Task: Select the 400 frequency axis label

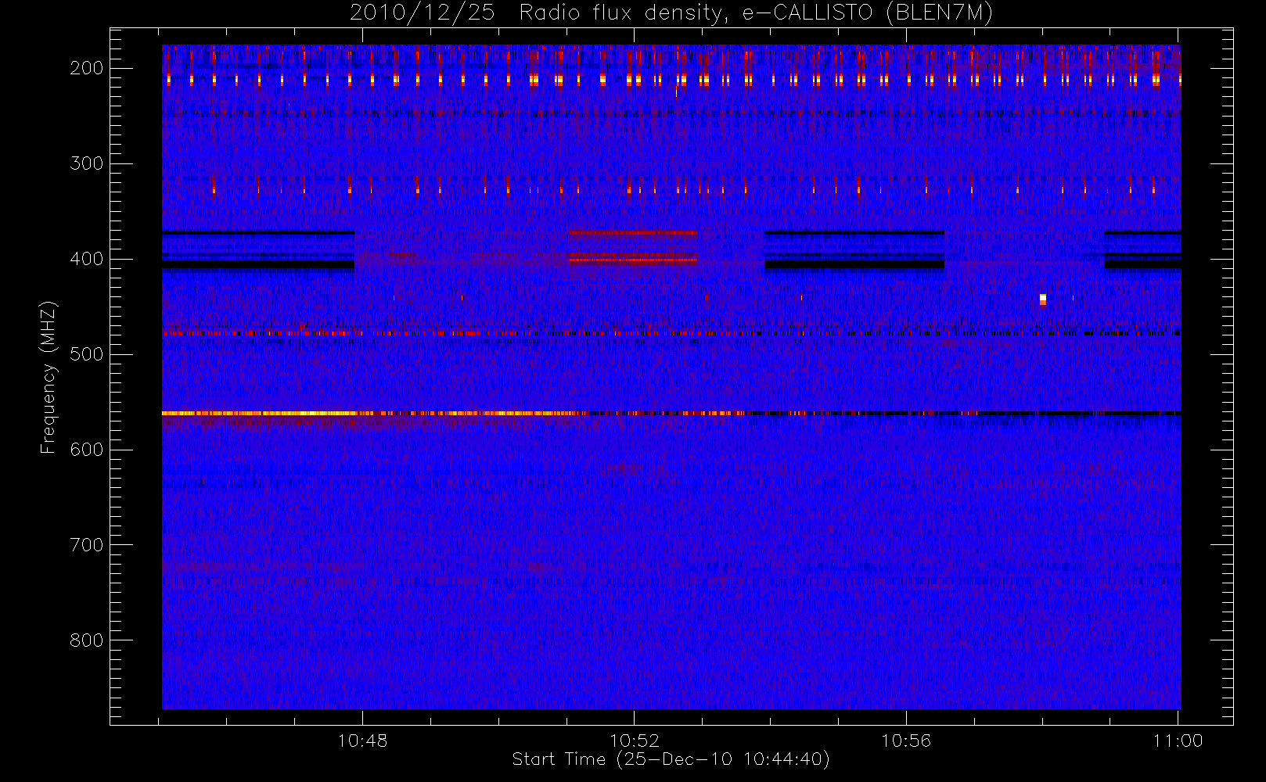Action: (86, 259)
